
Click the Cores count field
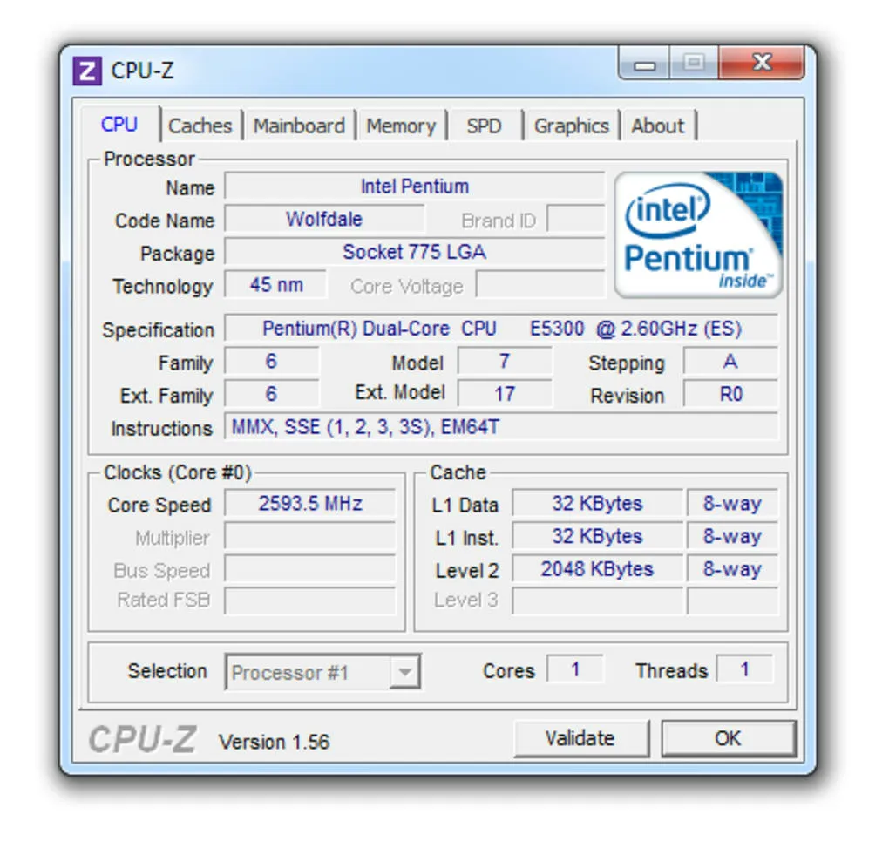[x=575, y=669]
